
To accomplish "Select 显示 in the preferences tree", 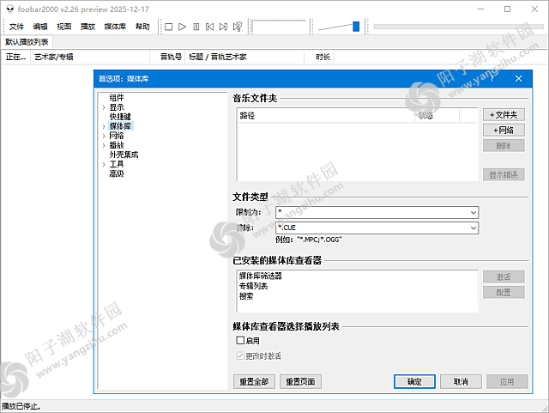I will tap(117, 107).
